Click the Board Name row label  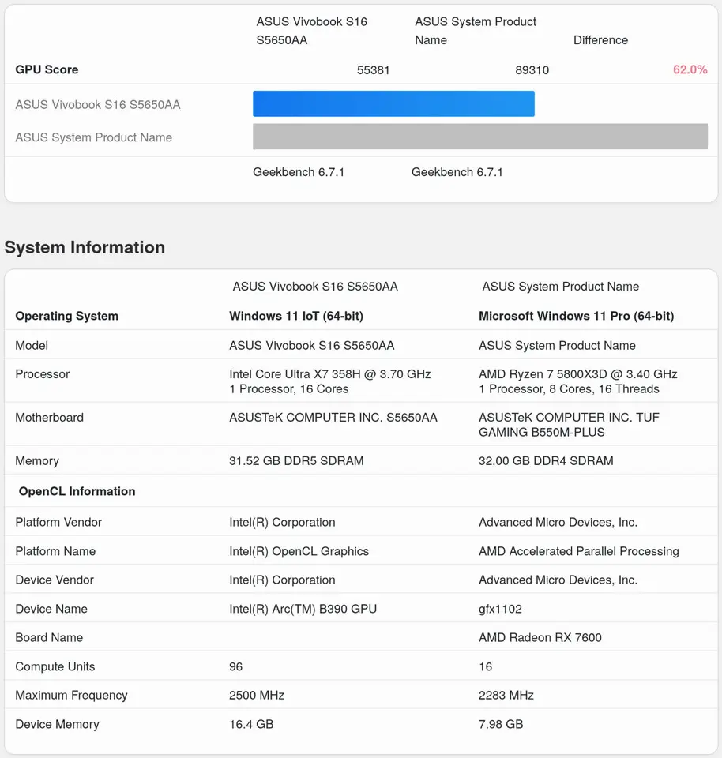coord(49,638)
